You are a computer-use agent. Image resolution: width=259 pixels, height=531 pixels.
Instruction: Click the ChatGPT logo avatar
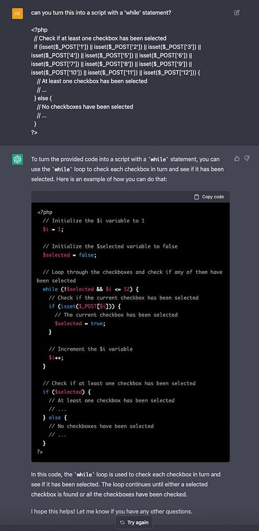18,159
